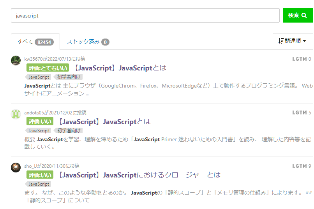Click the stocked count badge 0
314x209 pixels.
point(105,42)
